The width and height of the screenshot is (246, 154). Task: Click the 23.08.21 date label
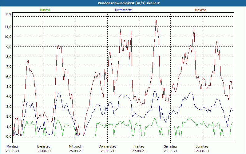coord(13,151)
